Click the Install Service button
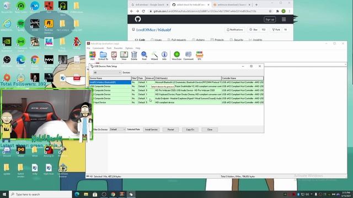Viewport: 353px width, 198px height. pos(151,130)
